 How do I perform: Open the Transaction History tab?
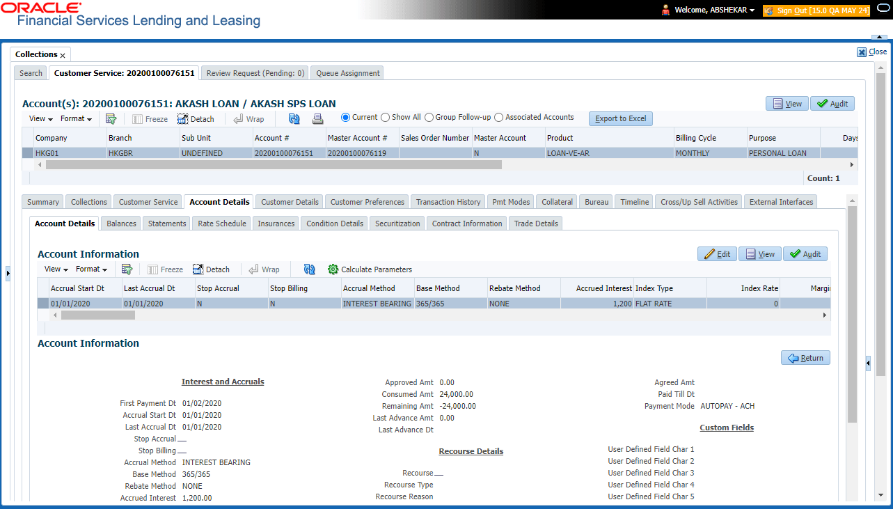click(448, 202)
